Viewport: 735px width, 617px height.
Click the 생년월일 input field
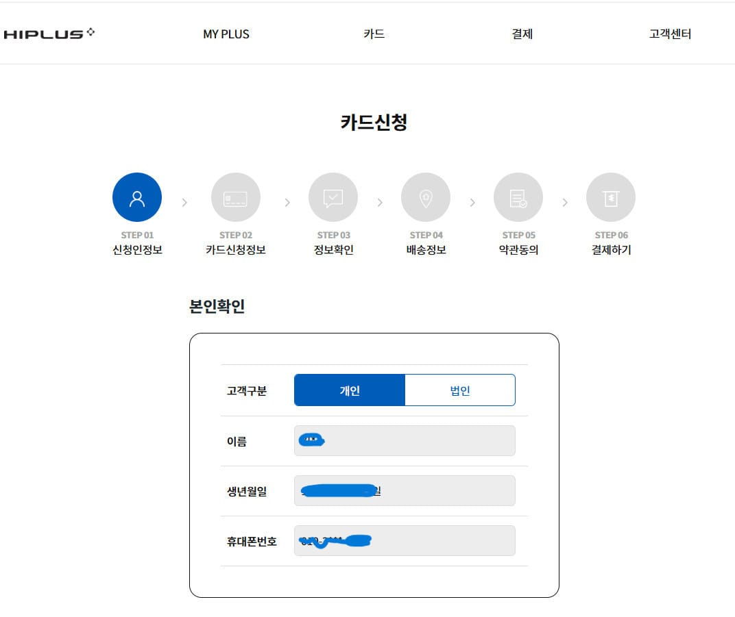[x=405, y=490]
